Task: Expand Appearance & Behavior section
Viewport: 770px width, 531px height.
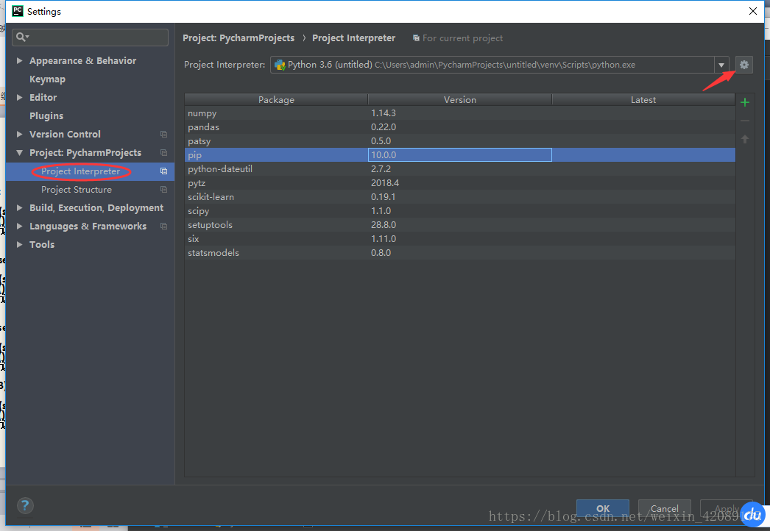Action: pyautogui.click(x=19, y=60)
